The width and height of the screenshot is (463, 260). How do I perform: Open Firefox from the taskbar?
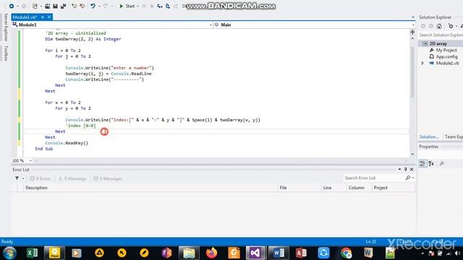coord(211,253)
